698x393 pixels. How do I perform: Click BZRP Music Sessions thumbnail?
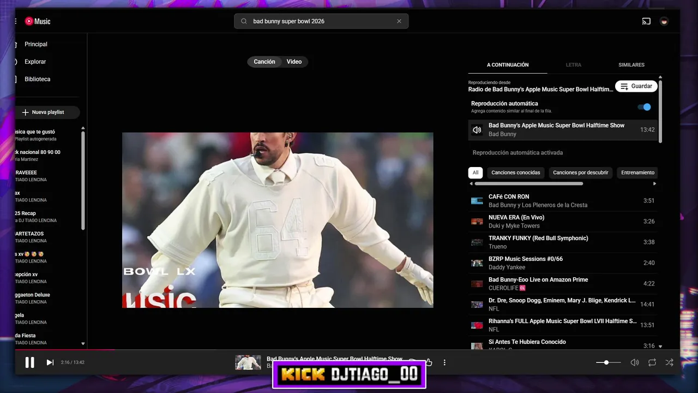point(477,263)
